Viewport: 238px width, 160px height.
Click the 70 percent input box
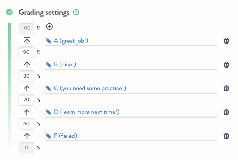click(26, 100)
